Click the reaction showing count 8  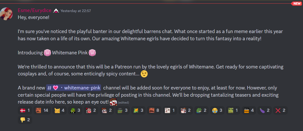[154, 110]
